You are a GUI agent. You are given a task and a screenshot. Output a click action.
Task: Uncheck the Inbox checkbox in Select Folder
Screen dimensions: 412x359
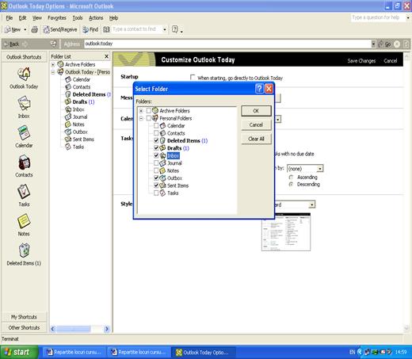click(156, 155)
